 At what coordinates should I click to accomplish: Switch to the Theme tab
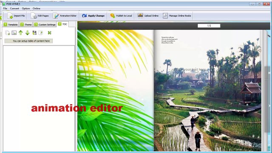click(26, 25)
